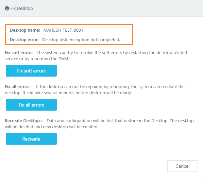
Task: Click the info icon beside Fix Desktop
Action: [x=7, y=9]
